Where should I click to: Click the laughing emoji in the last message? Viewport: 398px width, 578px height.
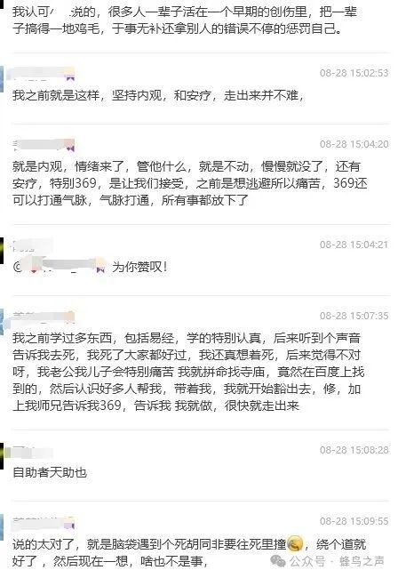click(295, 543)
